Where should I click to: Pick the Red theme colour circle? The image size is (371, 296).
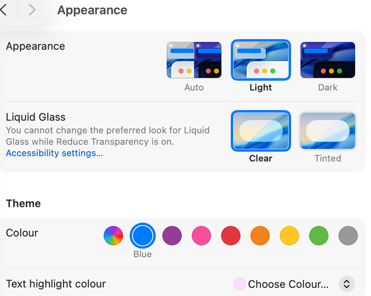click(x=231, y=236)
